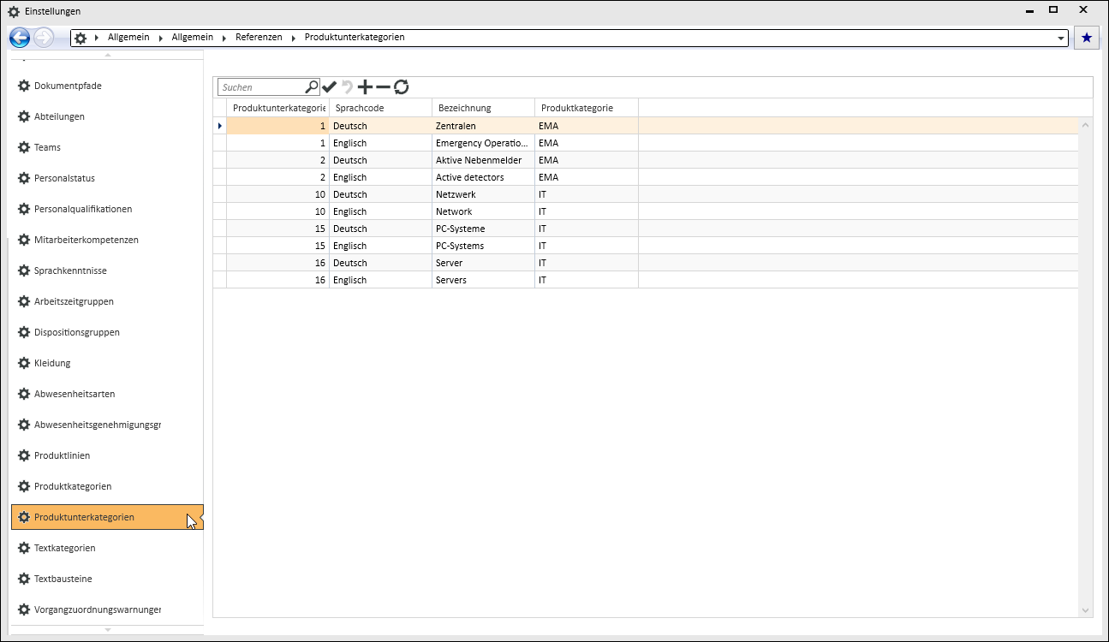Click gear icon beside Personalstatus
This screenshot has height=642, width=1109.
[x=24, y=178]
